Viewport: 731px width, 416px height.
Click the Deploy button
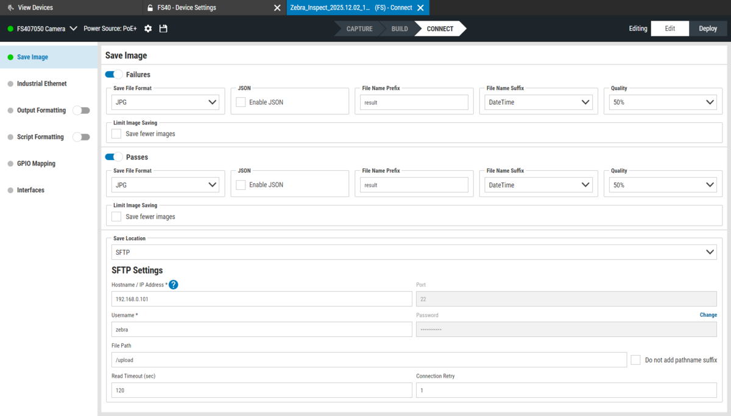(708, 29)
